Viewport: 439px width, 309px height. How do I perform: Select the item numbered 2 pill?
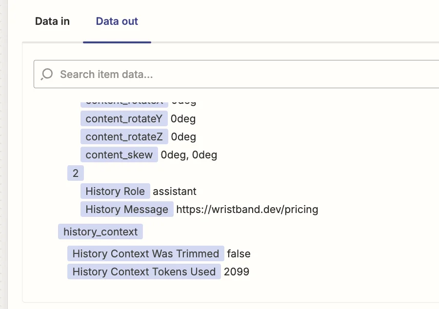pos(75,173)
